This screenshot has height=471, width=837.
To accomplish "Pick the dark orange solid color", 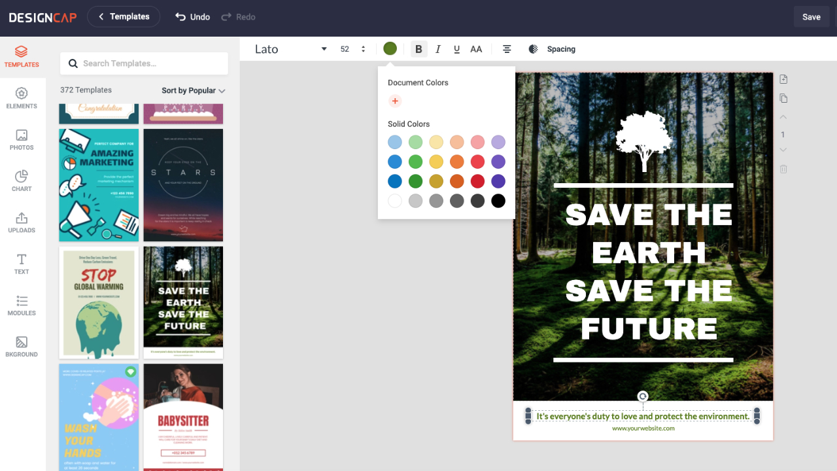I will pyautogui.click(x=457, y=181).
